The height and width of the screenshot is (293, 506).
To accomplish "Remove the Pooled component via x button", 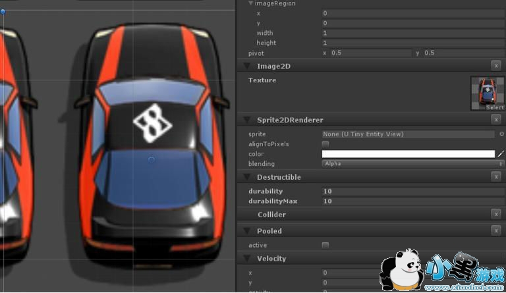I will point(496,230).
